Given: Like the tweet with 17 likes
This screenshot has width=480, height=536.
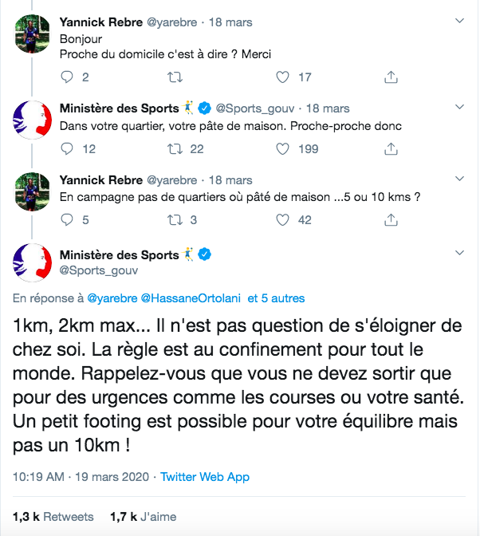Looking at the screenshot, I should click(x=282, y=77).
